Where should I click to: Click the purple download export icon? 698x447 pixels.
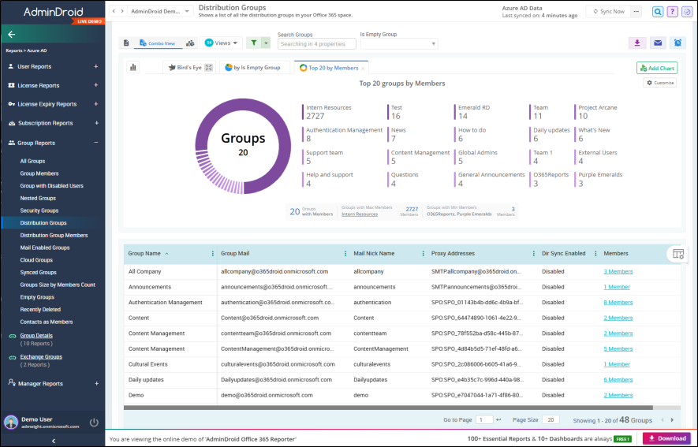(637, 43)
